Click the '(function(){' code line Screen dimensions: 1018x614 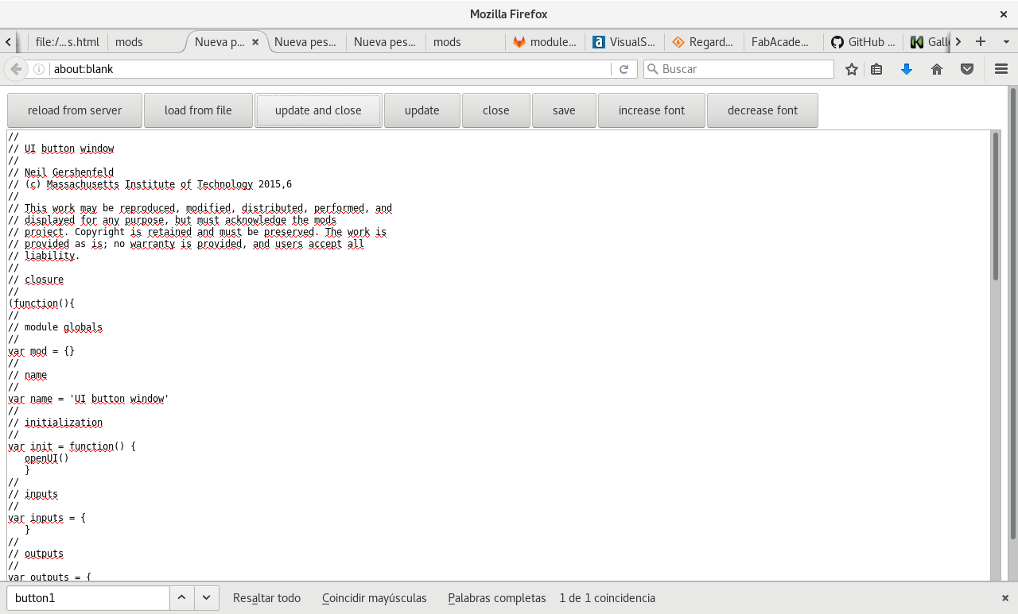41,303
